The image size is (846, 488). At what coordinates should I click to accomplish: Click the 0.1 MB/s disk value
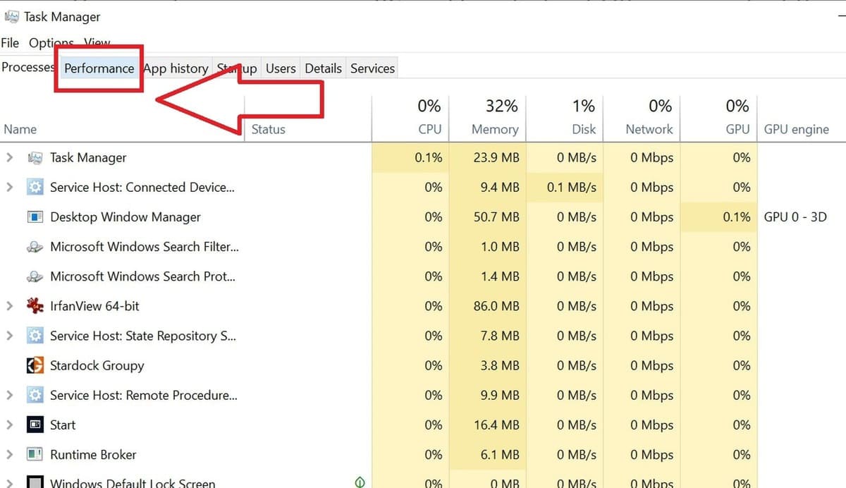[x=572, y=188]
